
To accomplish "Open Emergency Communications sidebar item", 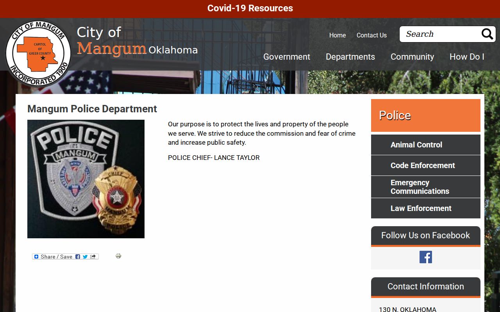I will 426,187.
